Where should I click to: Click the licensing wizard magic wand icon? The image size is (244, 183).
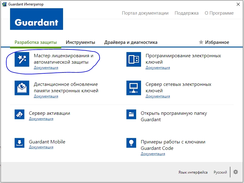pos(22,59)
